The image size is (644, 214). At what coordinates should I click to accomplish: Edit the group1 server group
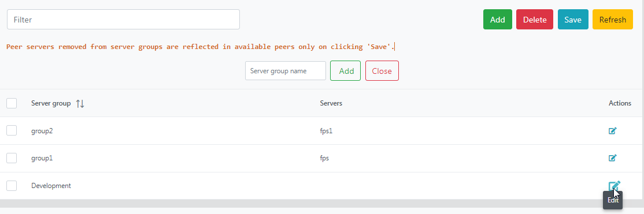tap(612, 158)
